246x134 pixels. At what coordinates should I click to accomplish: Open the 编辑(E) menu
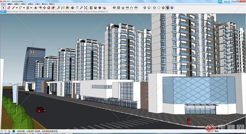click(x=10, y=4)
